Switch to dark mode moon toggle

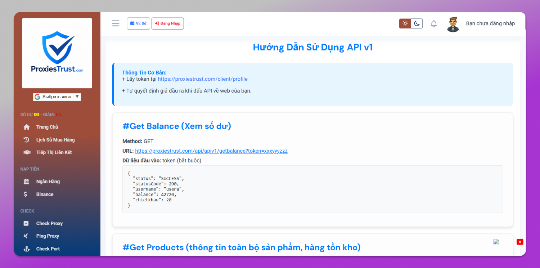point(417,23)
